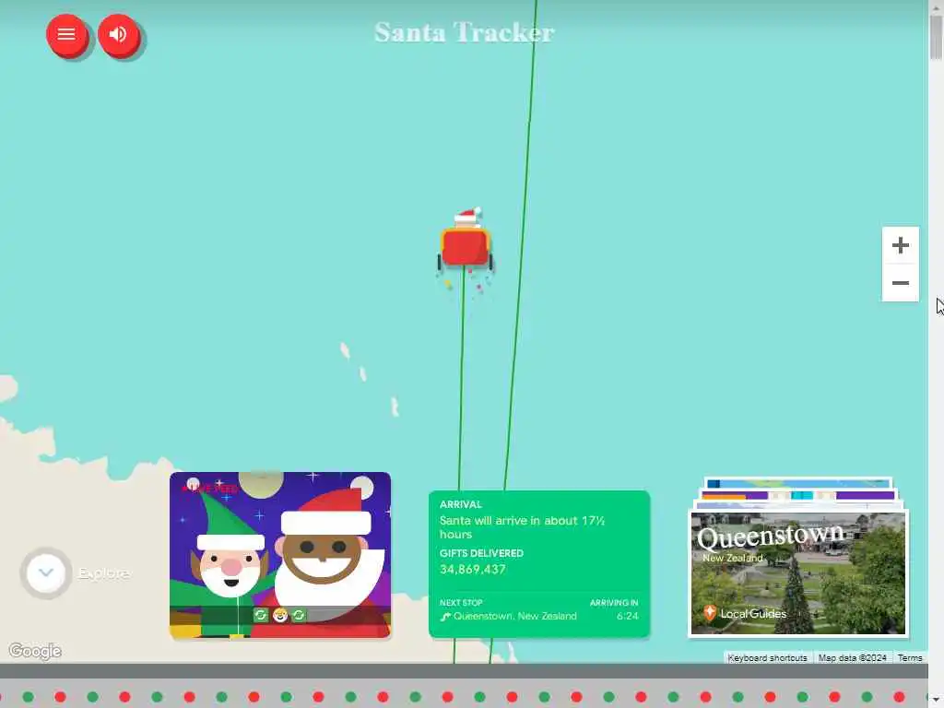
Task: Click the Map data ©2024 notice
Action: point(852,657)
